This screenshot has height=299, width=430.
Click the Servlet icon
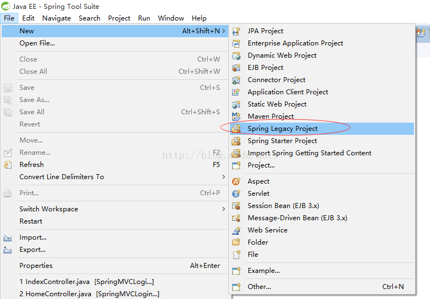pyautogui.click(x=236, y=194)
